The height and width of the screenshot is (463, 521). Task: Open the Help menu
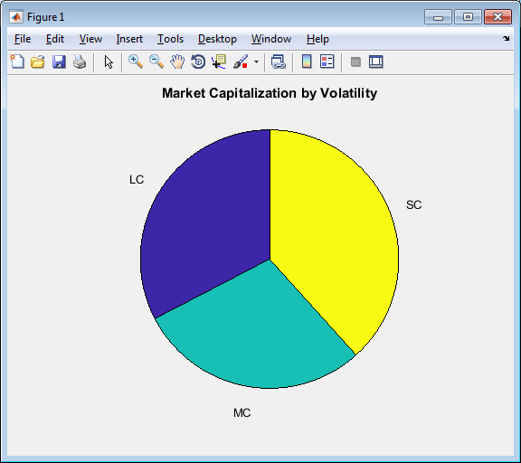click(x=317, y=39)
